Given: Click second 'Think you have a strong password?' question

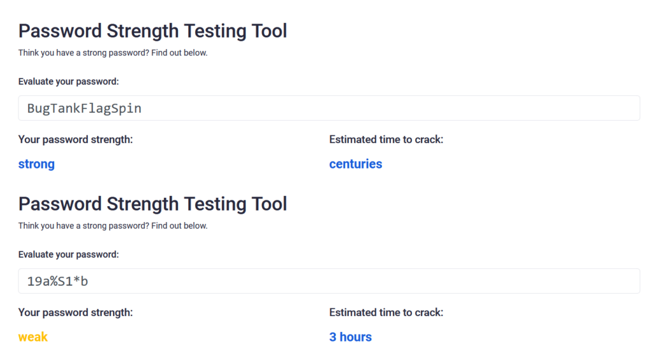Looking at the screenshot, I should [x=83, y=226].
